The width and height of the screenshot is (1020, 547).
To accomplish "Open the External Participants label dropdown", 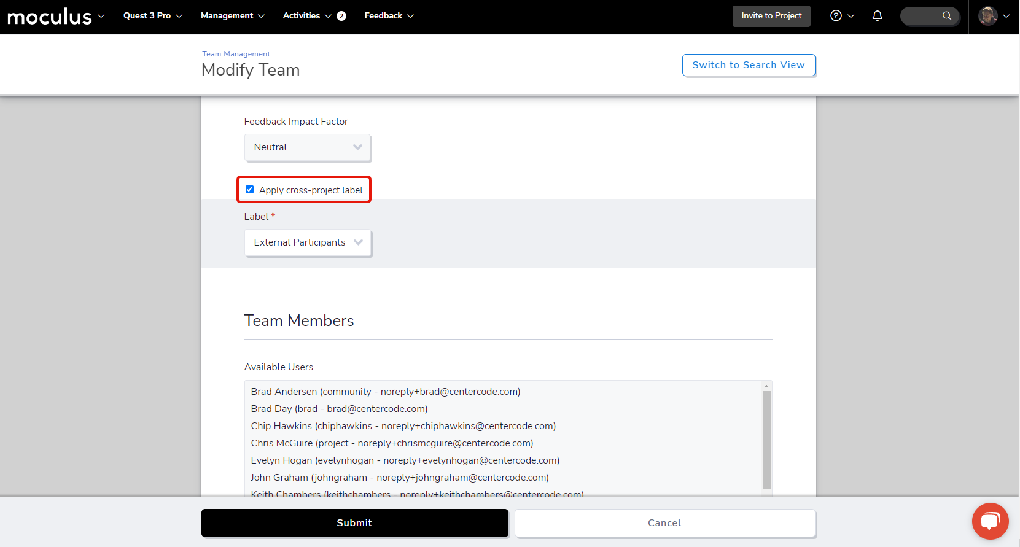I will (308, 242).
